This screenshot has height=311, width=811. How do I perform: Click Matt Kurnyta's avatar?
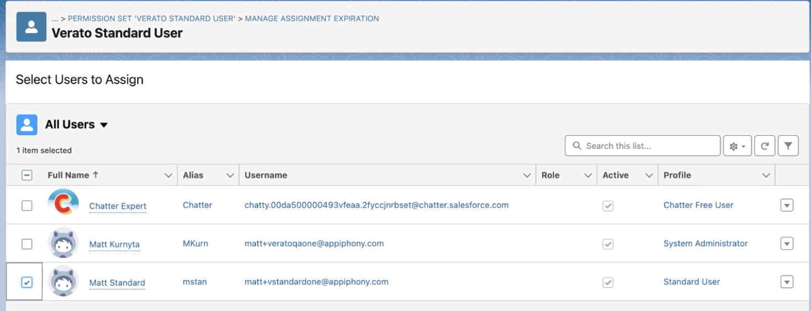coord(63,243)
